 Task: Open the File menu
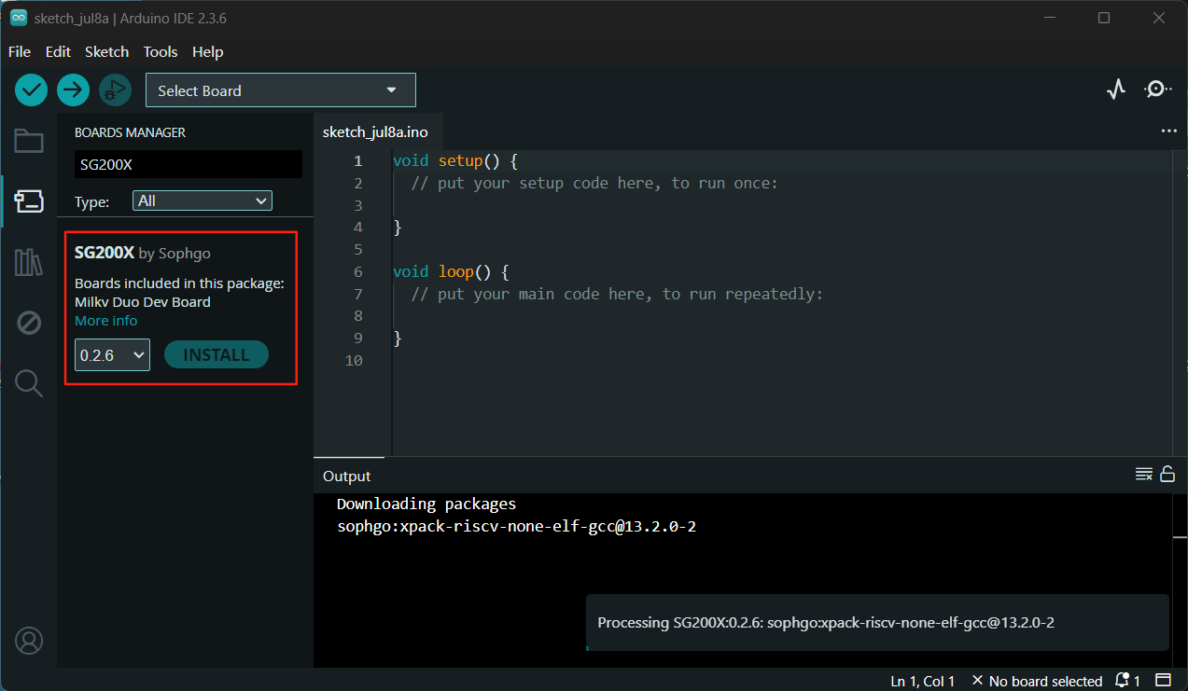coord(20,51)
